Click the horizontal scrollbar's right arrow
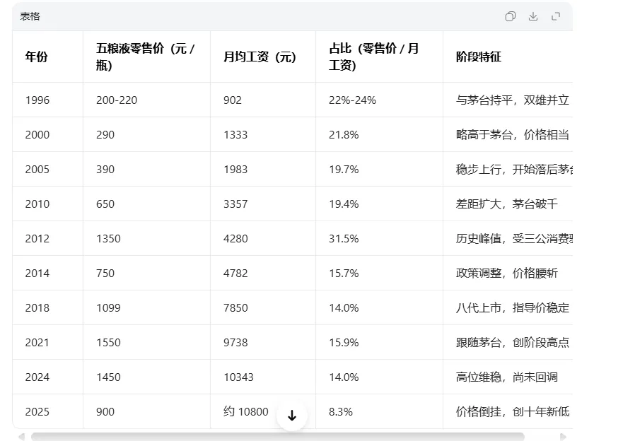The width and height of the screenshot is (635, 441). [562, 437]
